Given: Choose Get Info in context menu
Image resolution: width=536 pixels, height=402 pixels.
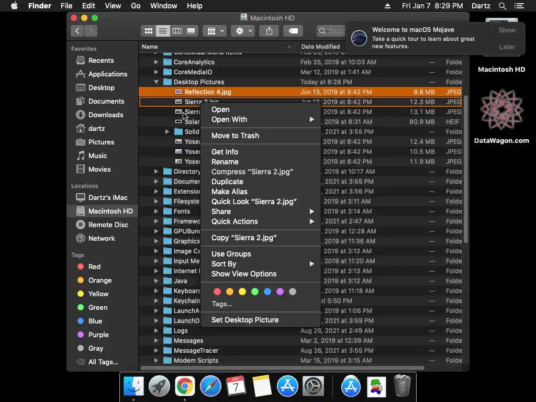Looking at the screenshot, I should pos(261,152).
